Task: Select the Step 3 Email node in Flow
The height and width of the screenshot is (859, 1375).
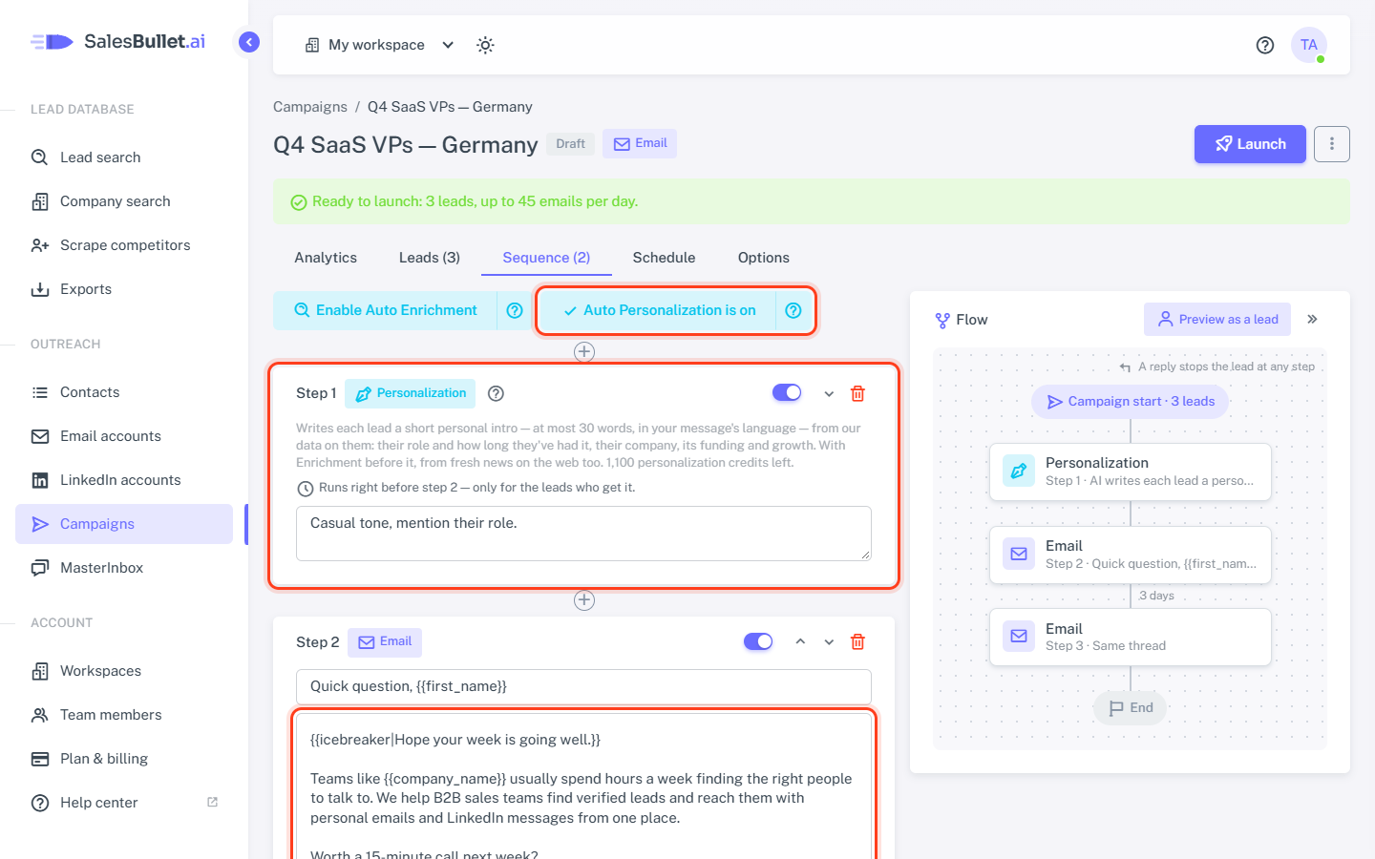Action: point(1131,637)
